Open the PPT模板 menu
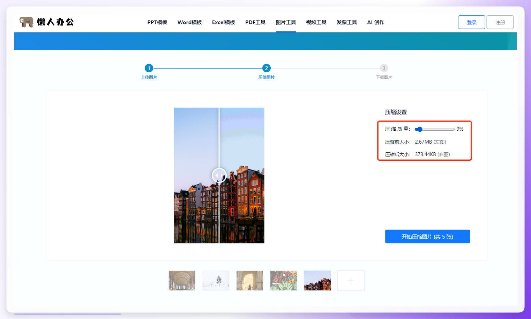This screenshot has width=531, height=319. 157,22
